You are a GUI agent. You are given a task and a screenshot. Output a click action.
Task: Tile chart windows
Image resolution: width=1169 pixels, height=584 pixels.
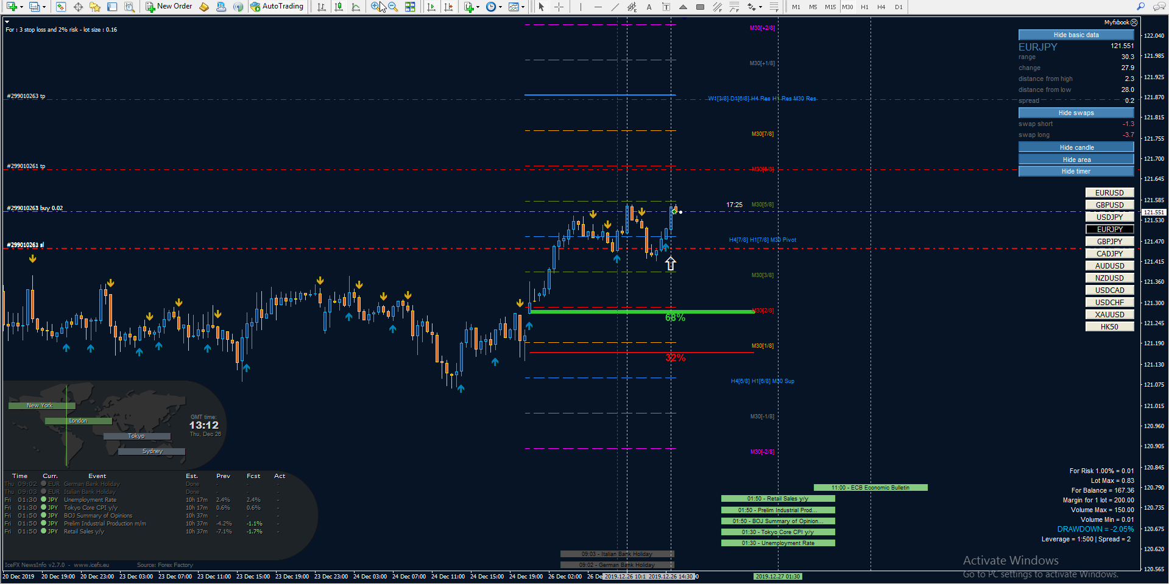410,7
